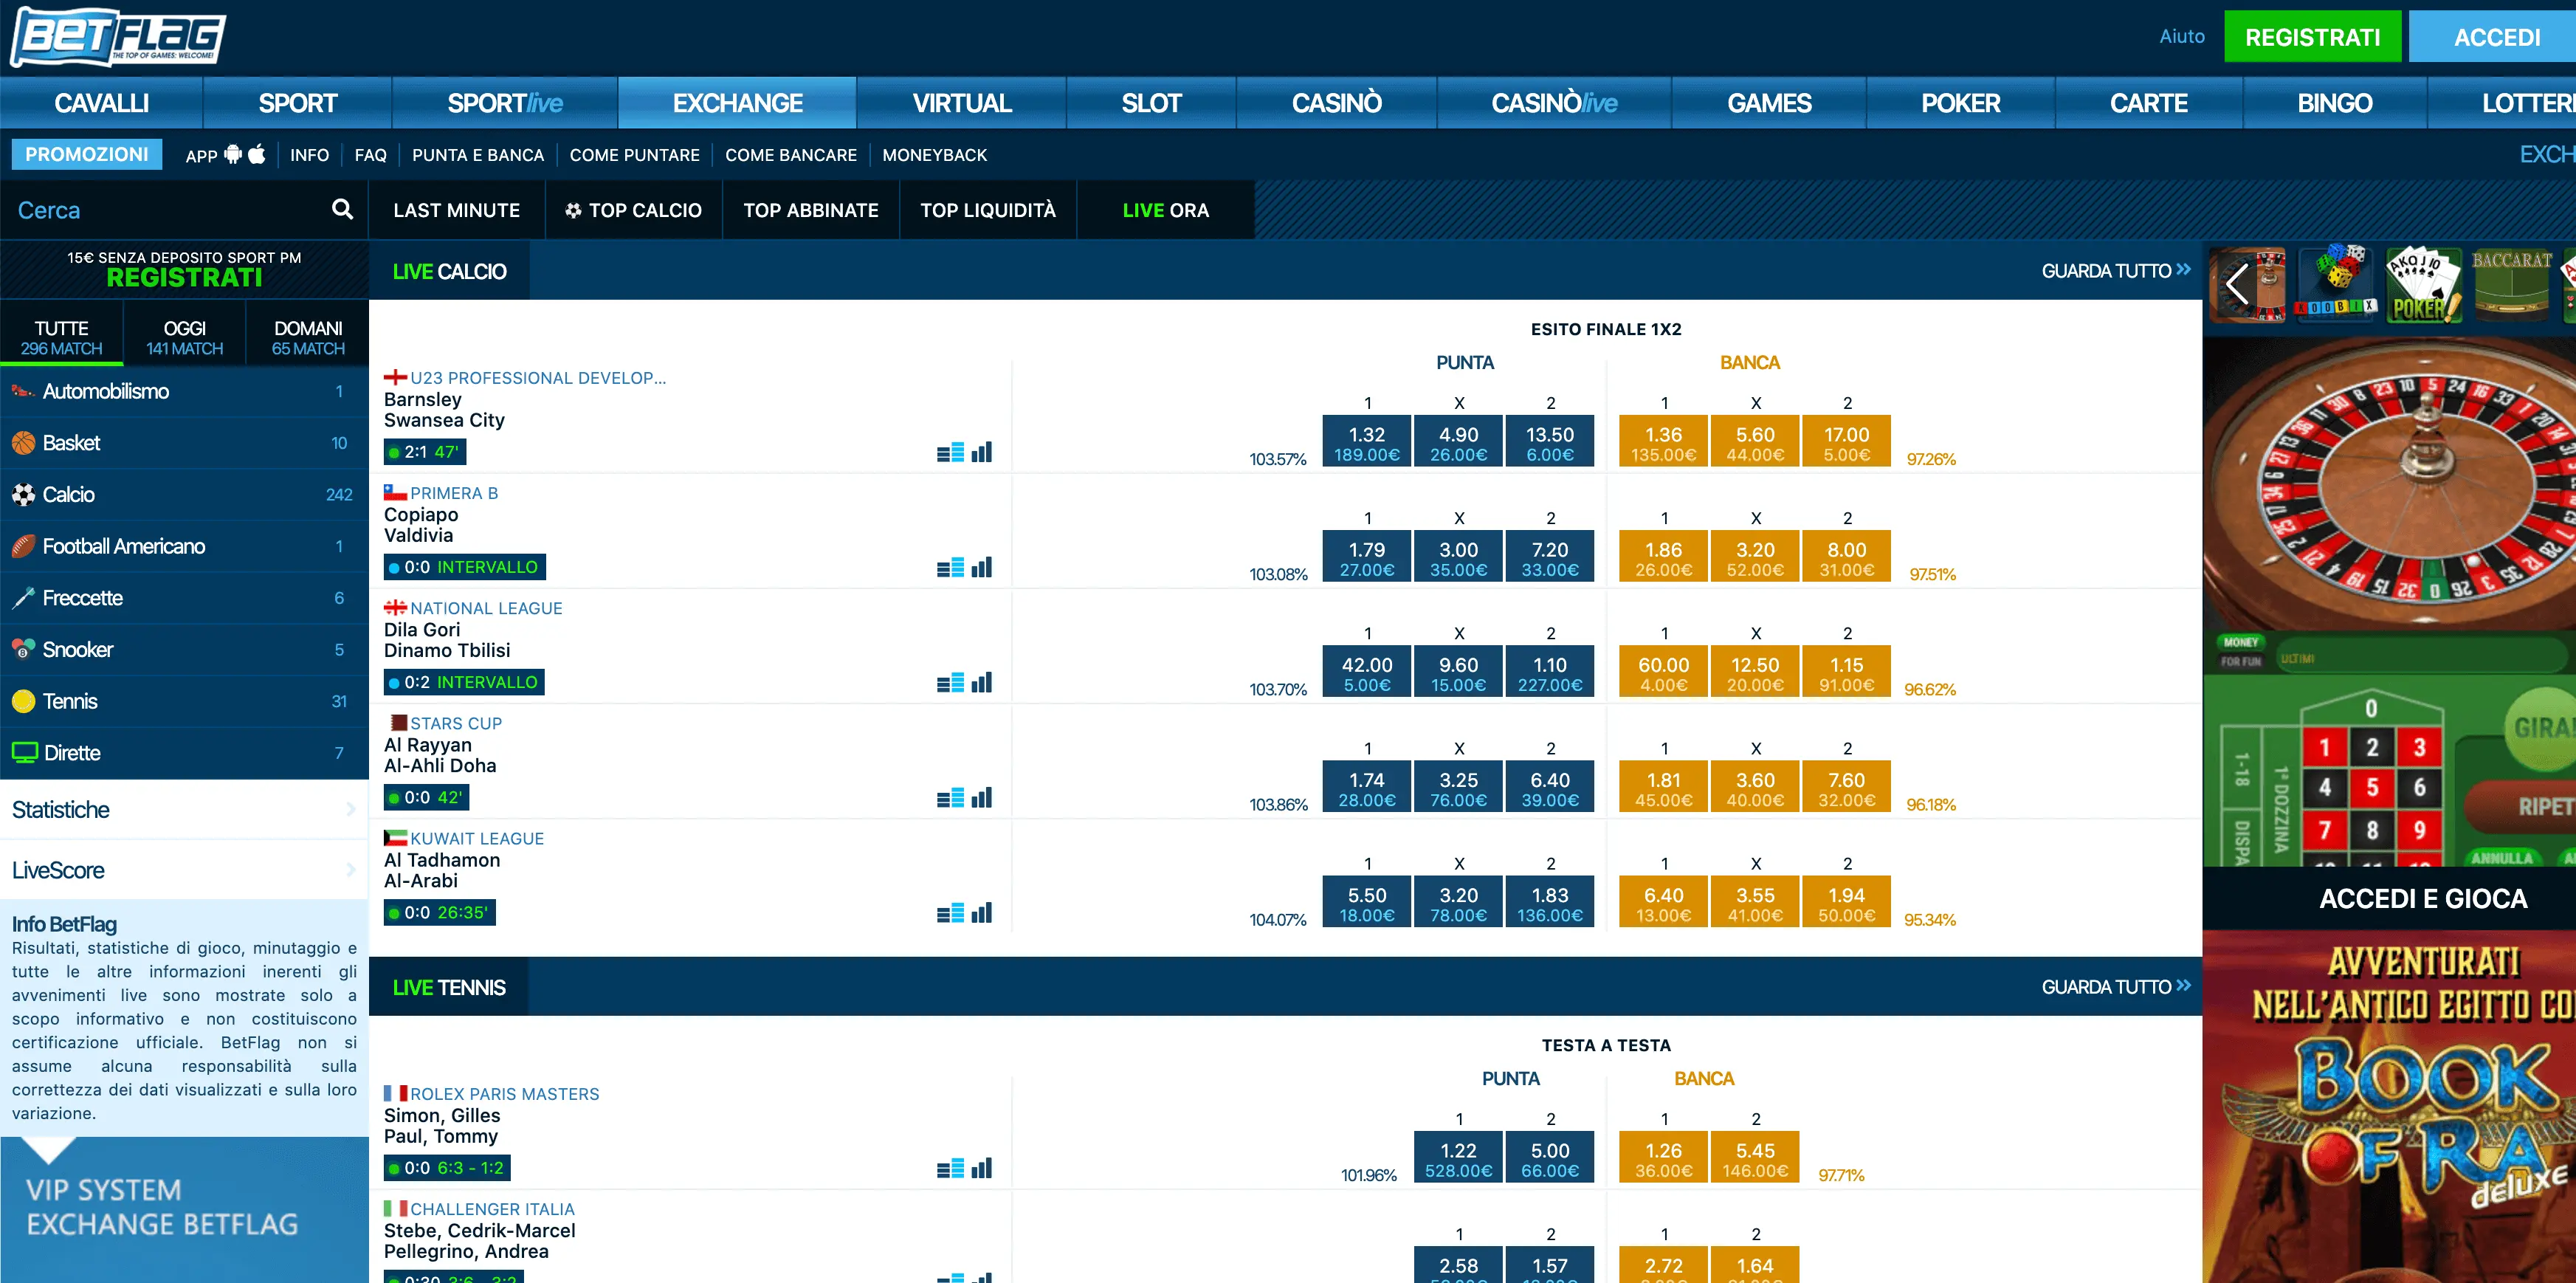Open the SPORTlive main menu
This screenshot has width=2576, height=1283.
[x=505, y=103]
